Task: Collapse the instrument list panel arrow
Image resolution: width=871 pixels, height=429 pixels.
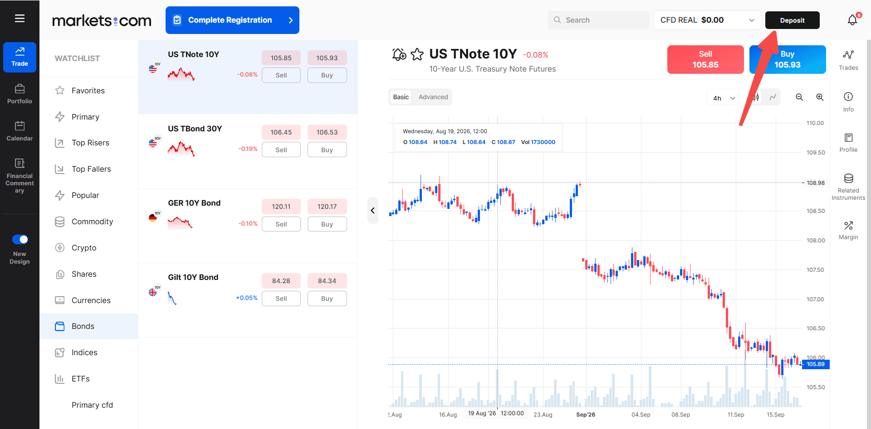Action: point(373,211)
